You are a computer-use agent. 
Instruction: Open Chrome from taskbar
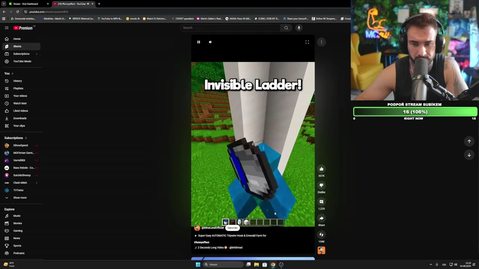point(273,265)
